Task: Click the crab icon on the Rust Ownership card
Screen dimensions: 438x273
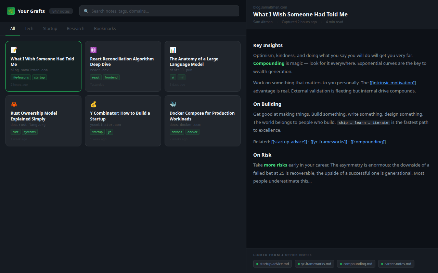Action: coord(14,104)
